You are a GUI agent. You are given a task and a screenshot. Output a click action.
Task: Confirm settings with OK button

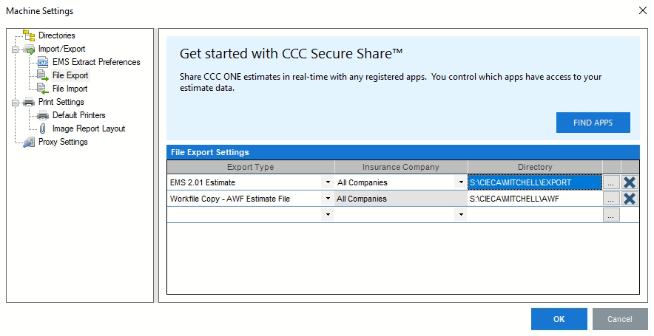click(559, 319)
